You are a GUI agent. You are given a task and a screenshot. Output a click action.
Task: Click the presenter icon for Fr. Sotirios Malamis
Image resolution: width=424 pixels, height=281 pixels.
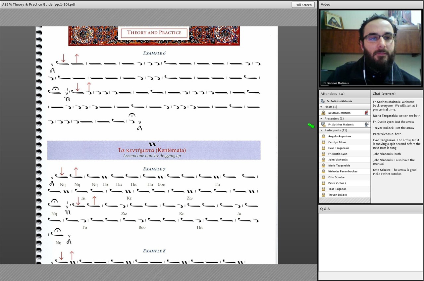324,124
